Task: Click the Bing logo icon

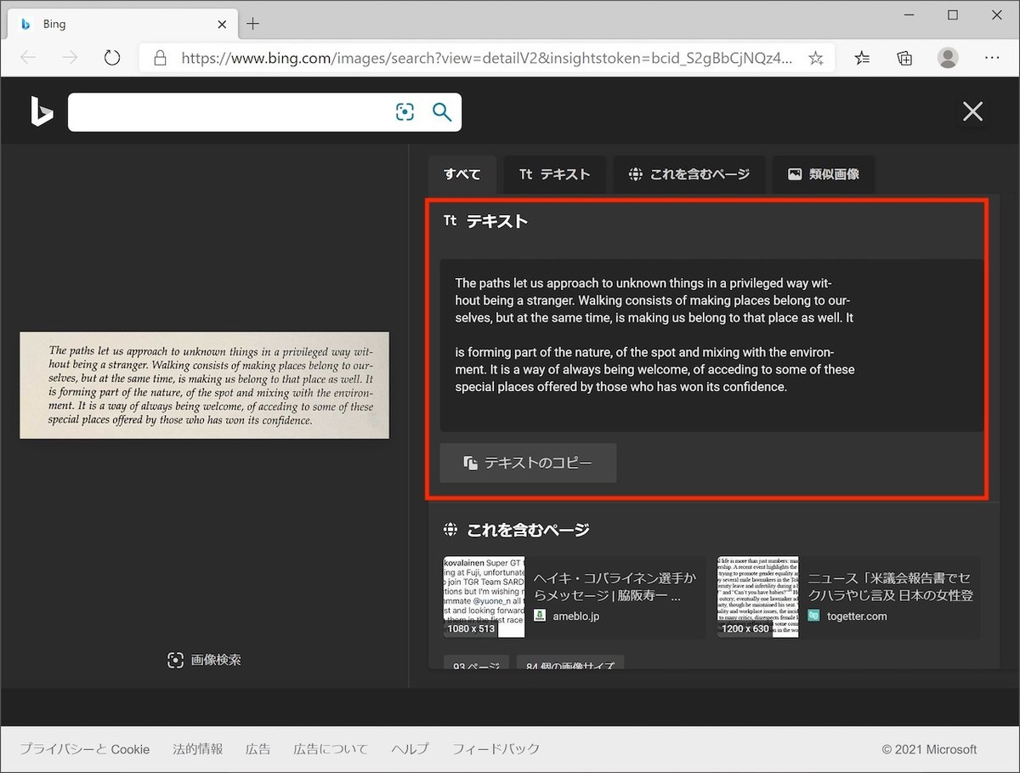Action: [42, 111]
